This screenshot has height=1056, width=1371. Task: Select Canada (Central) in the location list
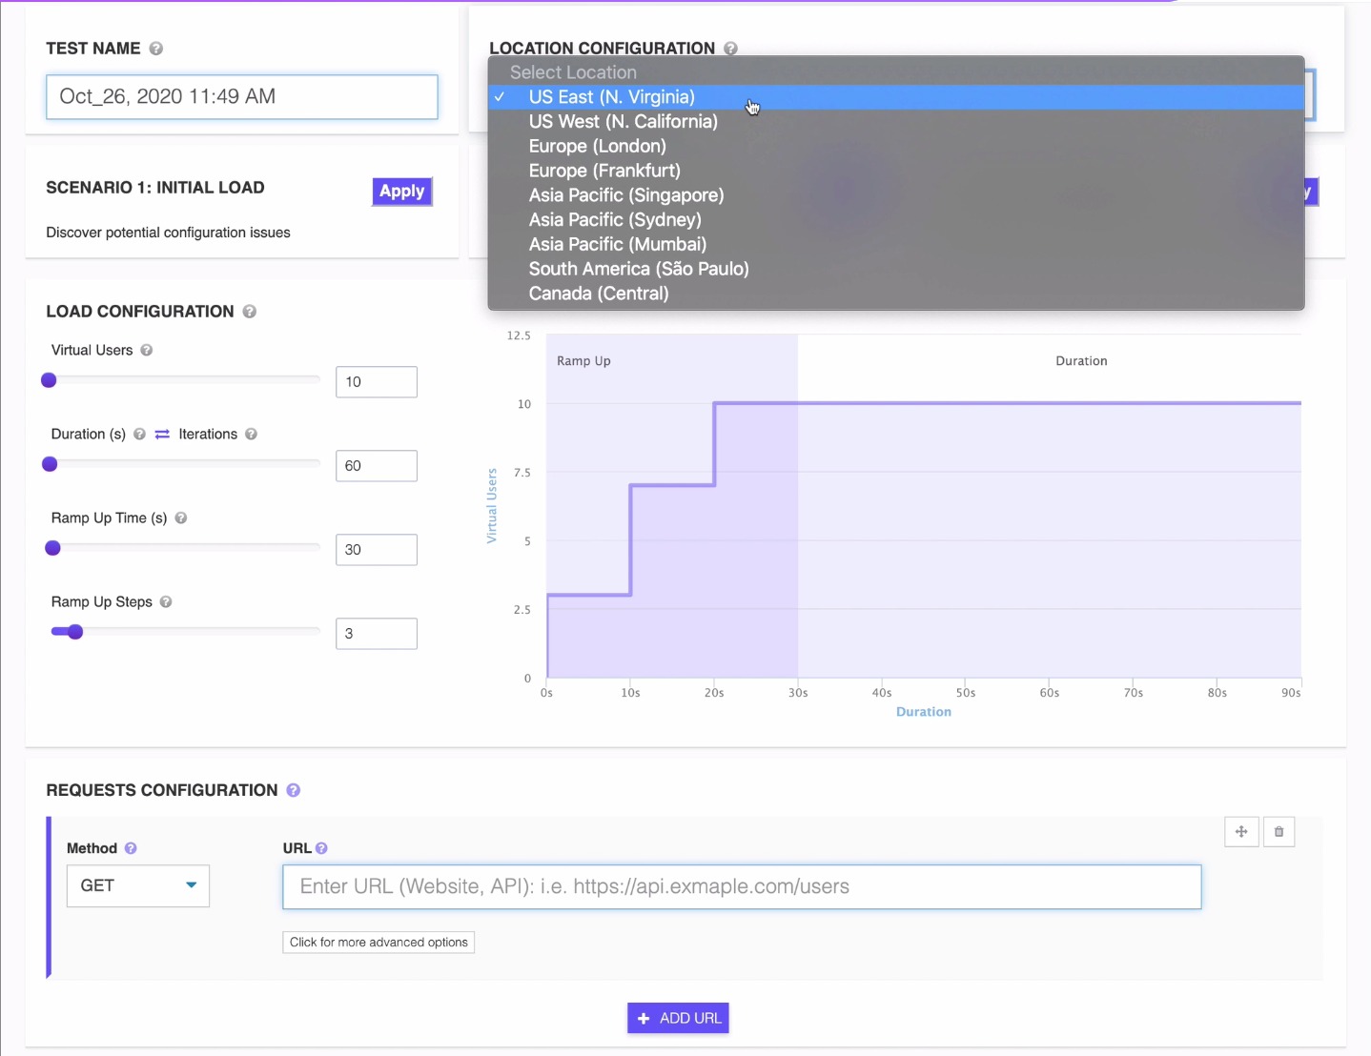pos(599,294)
